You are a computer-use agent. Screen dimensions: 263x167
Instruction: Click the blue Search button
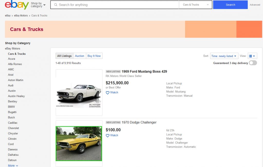(230, 5)
